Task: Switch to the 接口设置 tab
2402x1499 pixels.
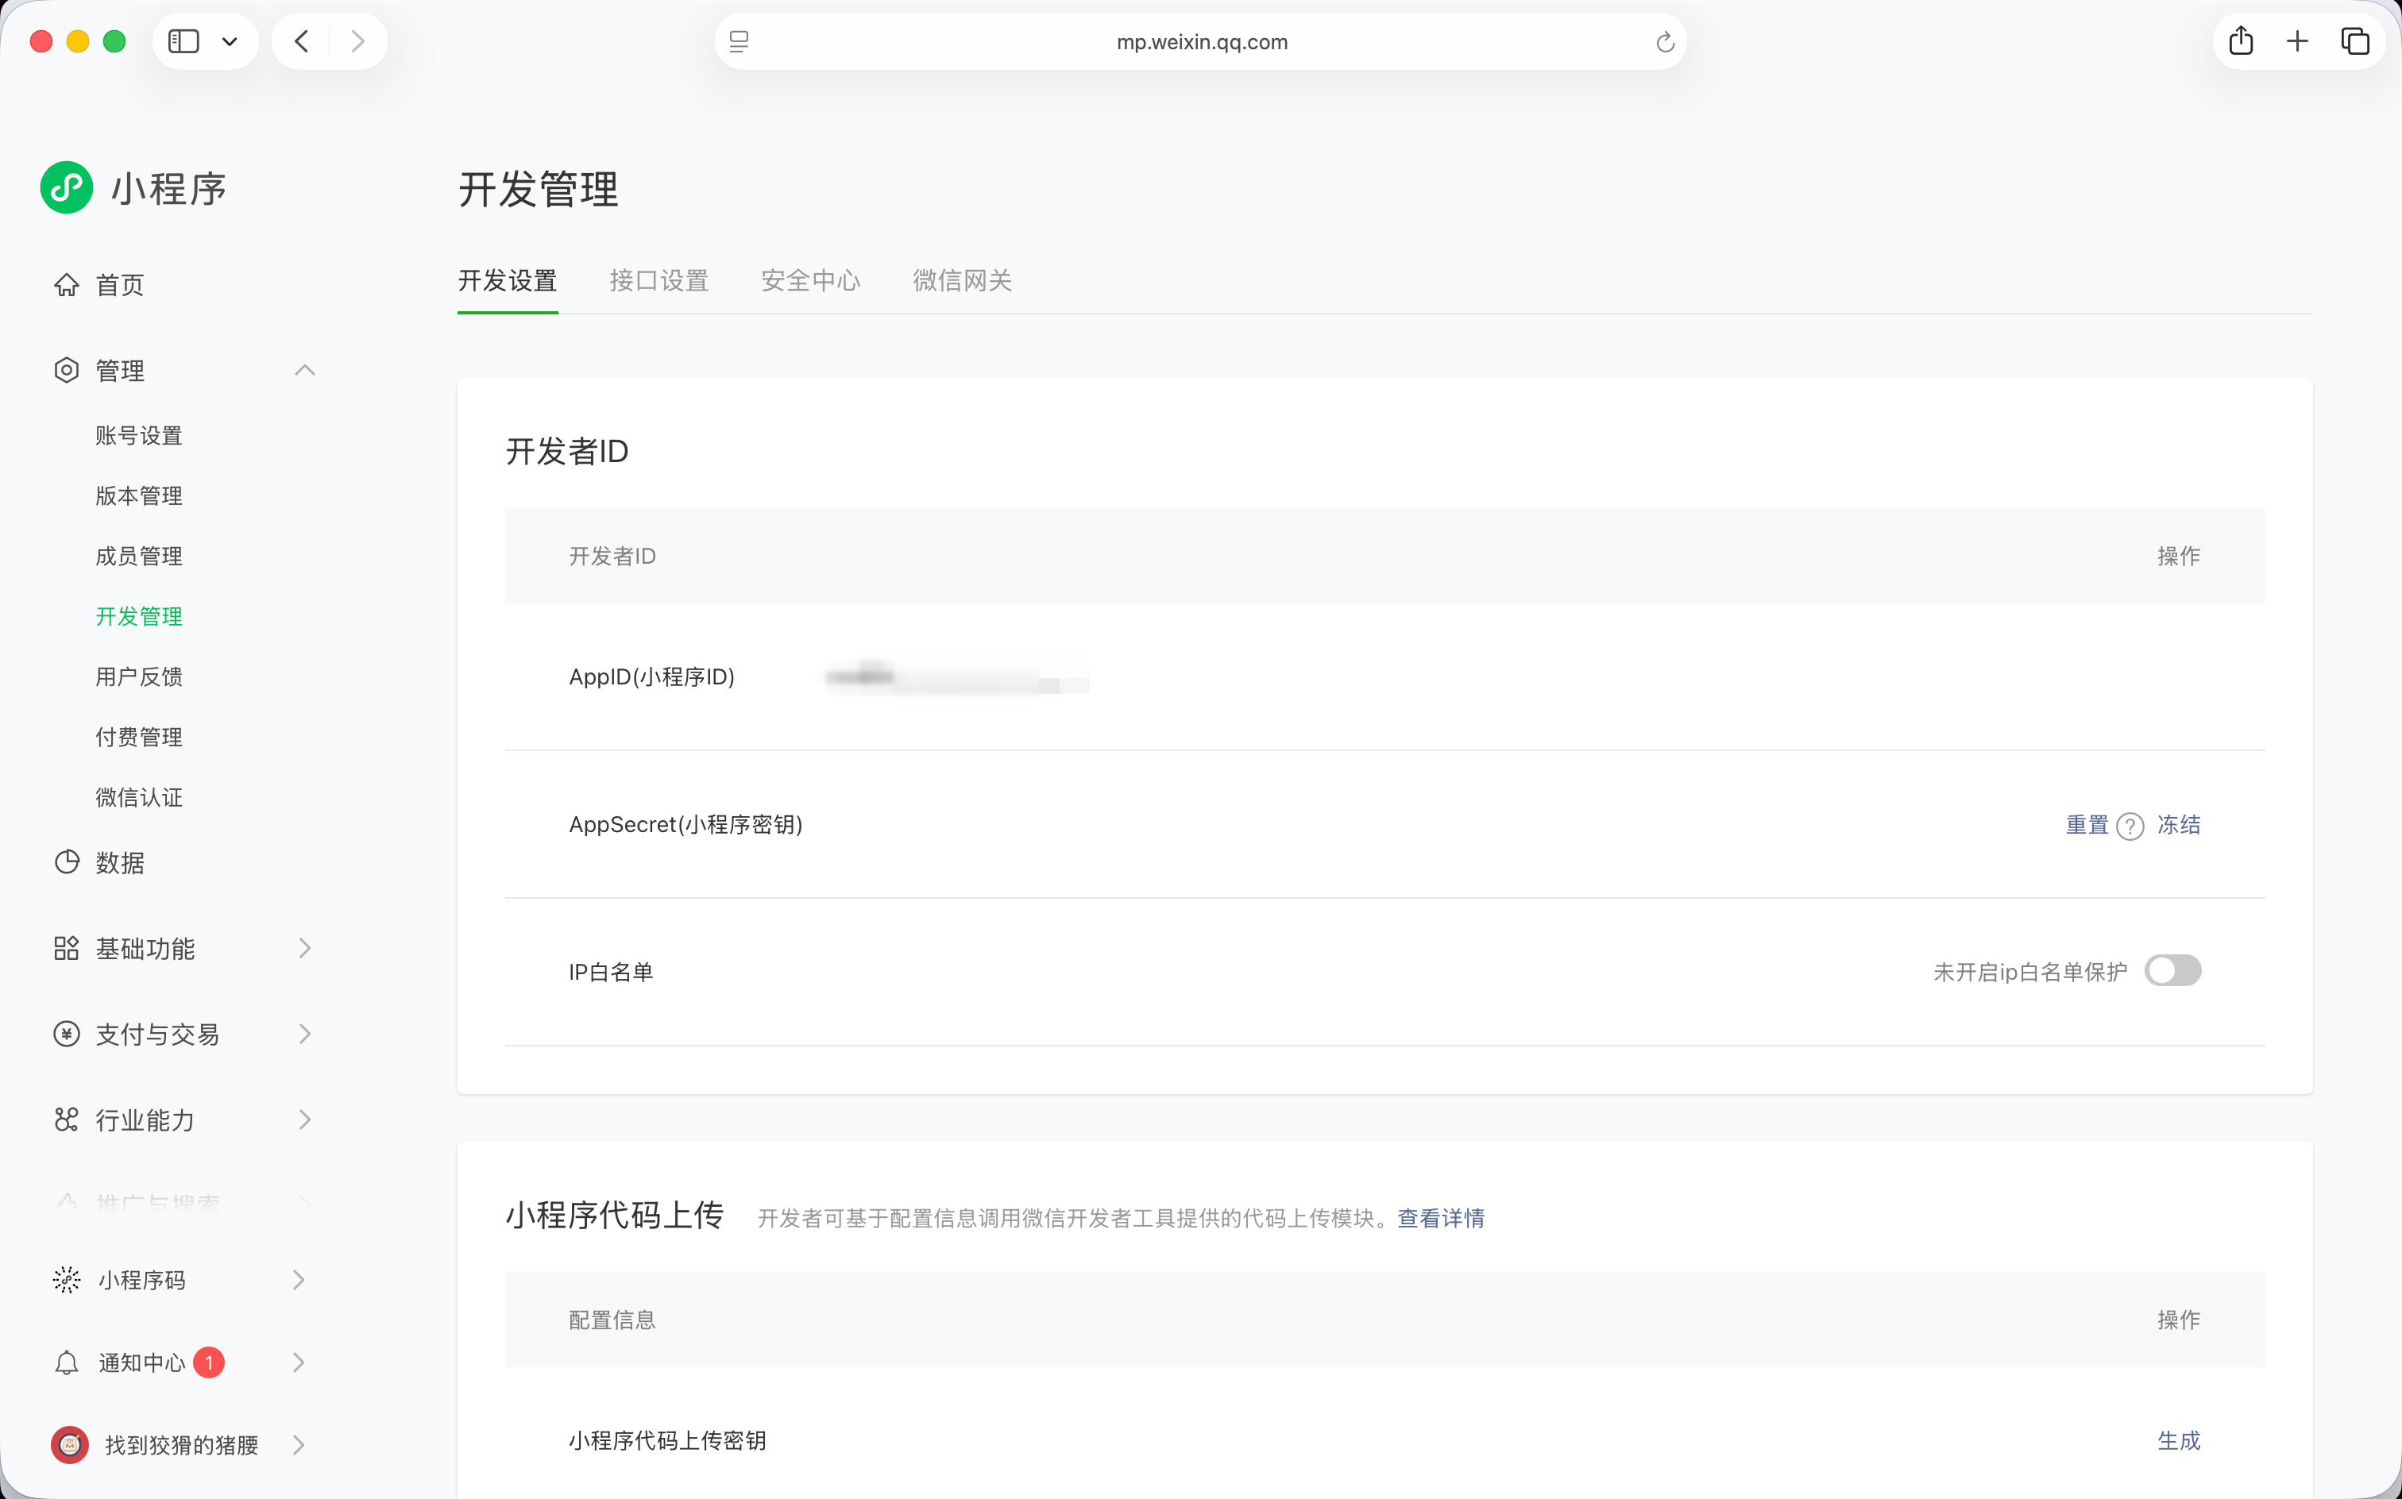Action: pyautogui.click(x=658, y=280)
